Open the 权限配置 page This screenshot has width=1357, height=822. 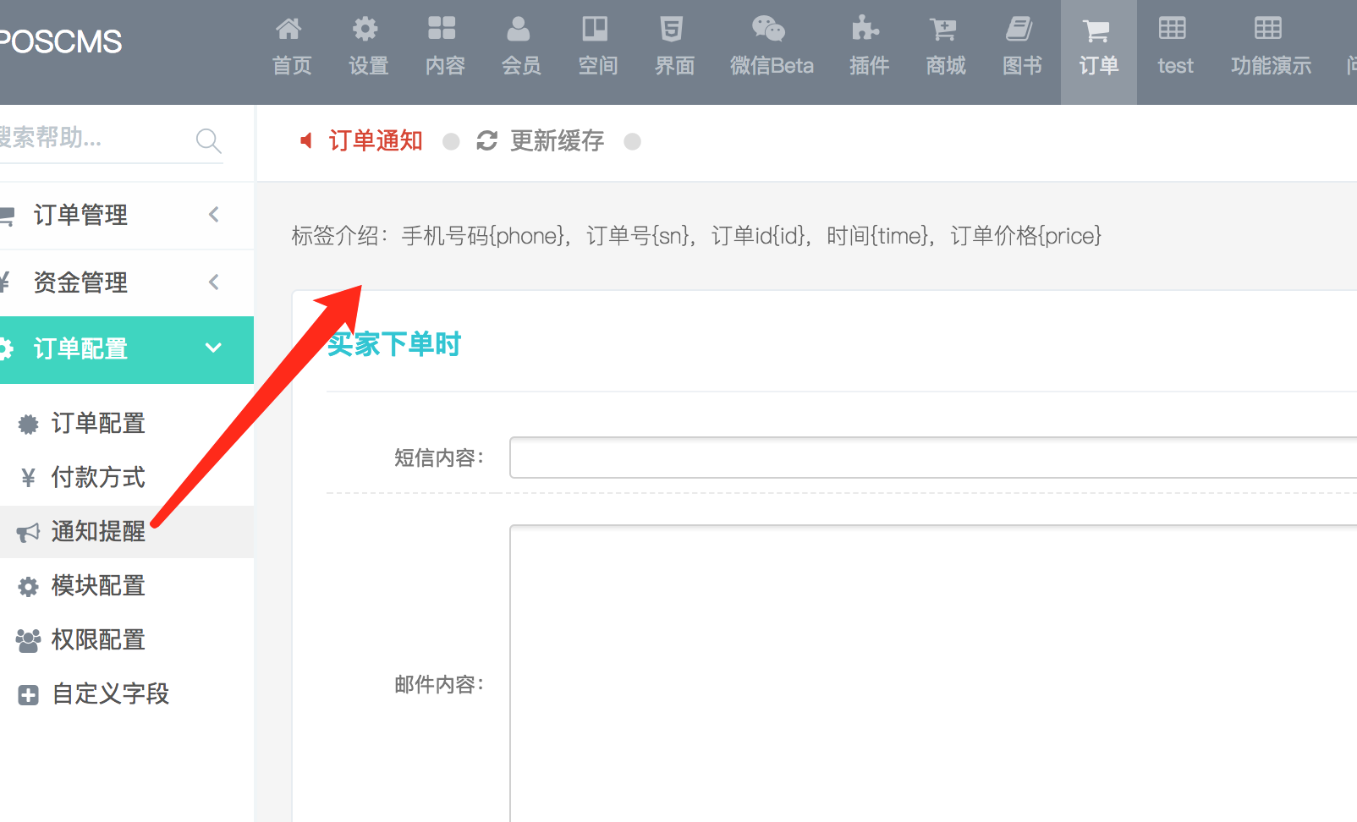(98, 639)
